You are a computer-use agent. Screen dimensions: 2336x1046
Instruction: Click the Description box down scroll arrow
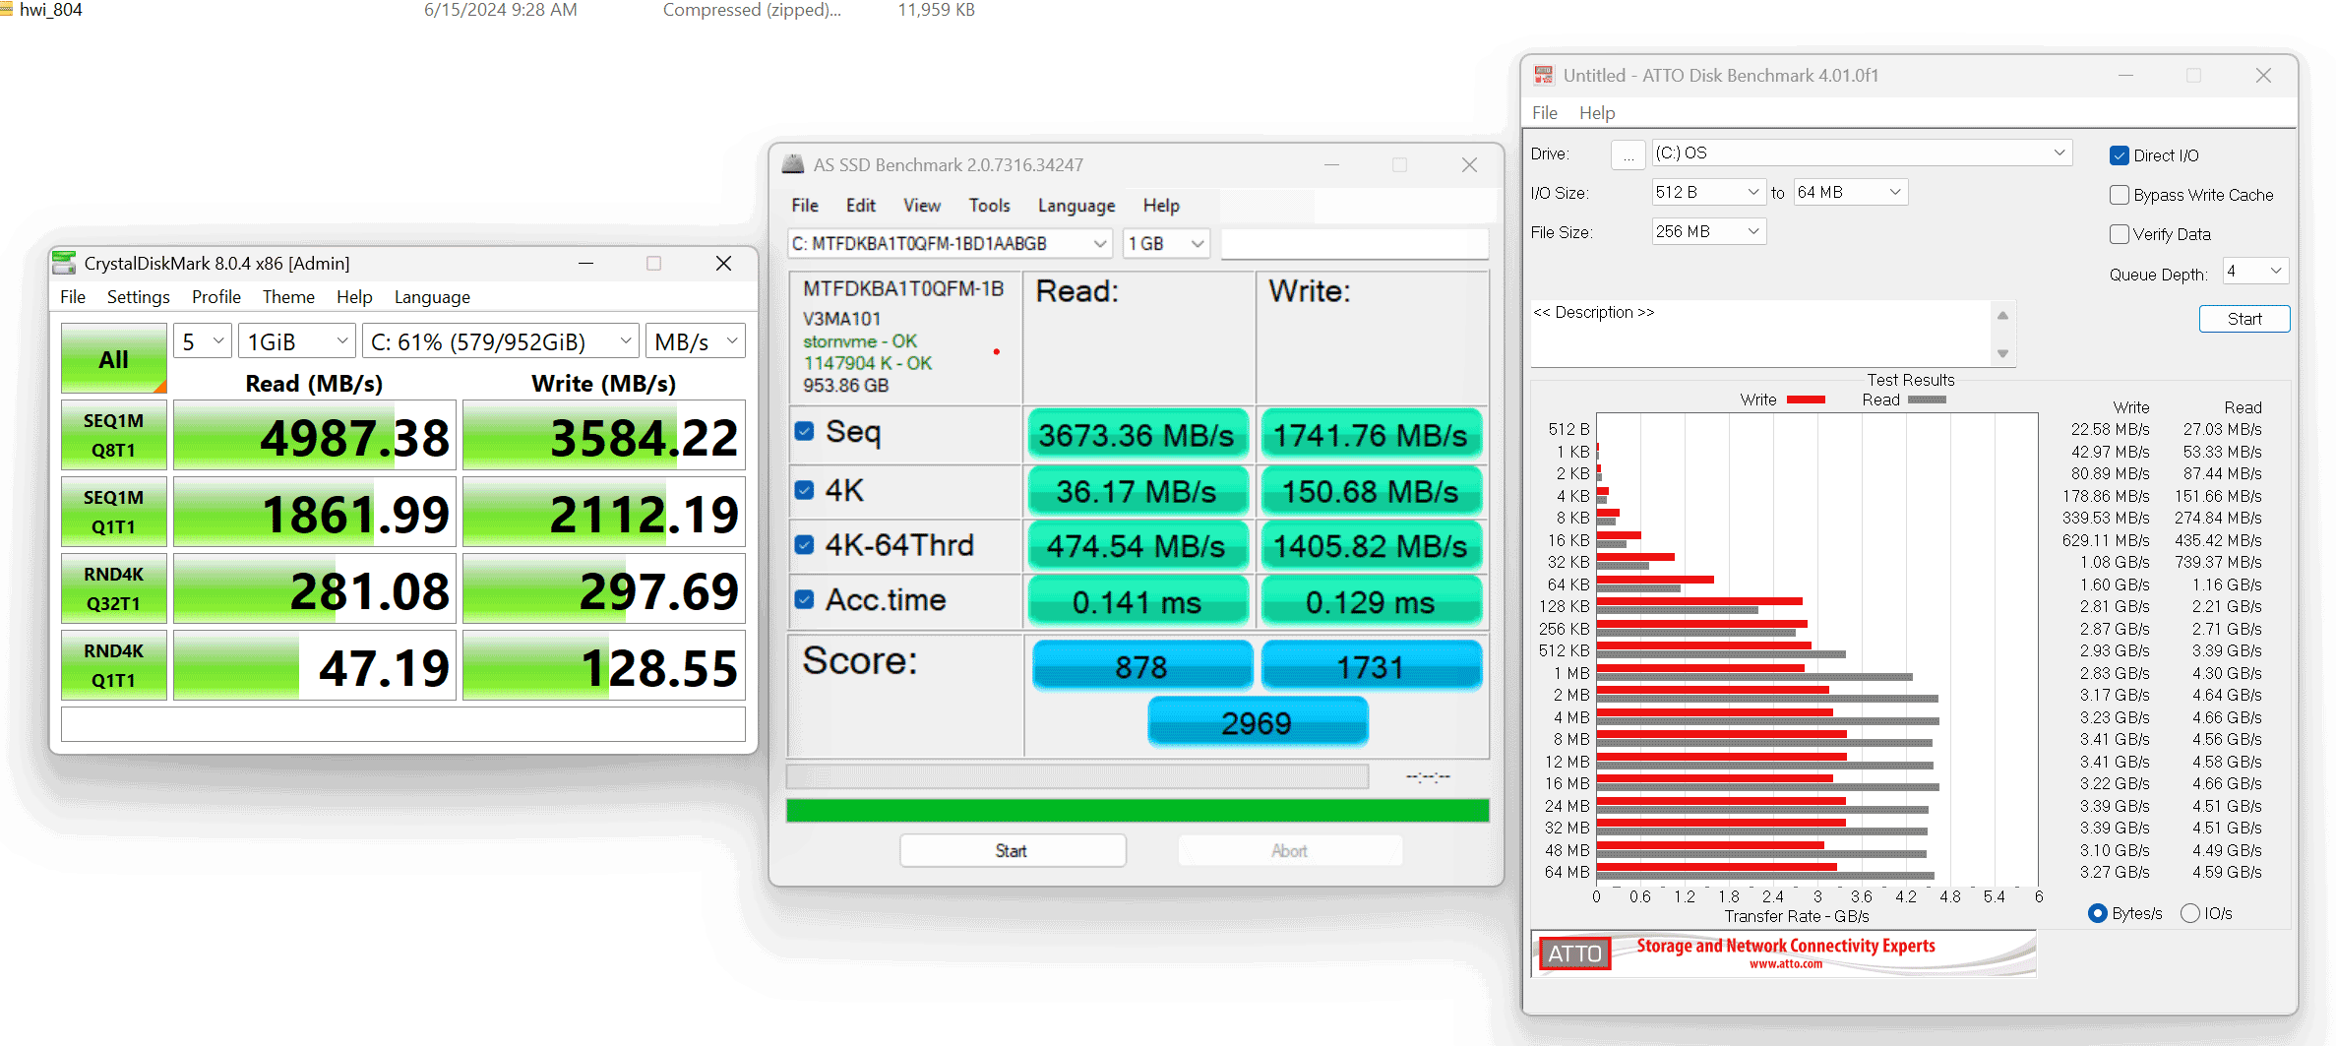point(2002,353)
